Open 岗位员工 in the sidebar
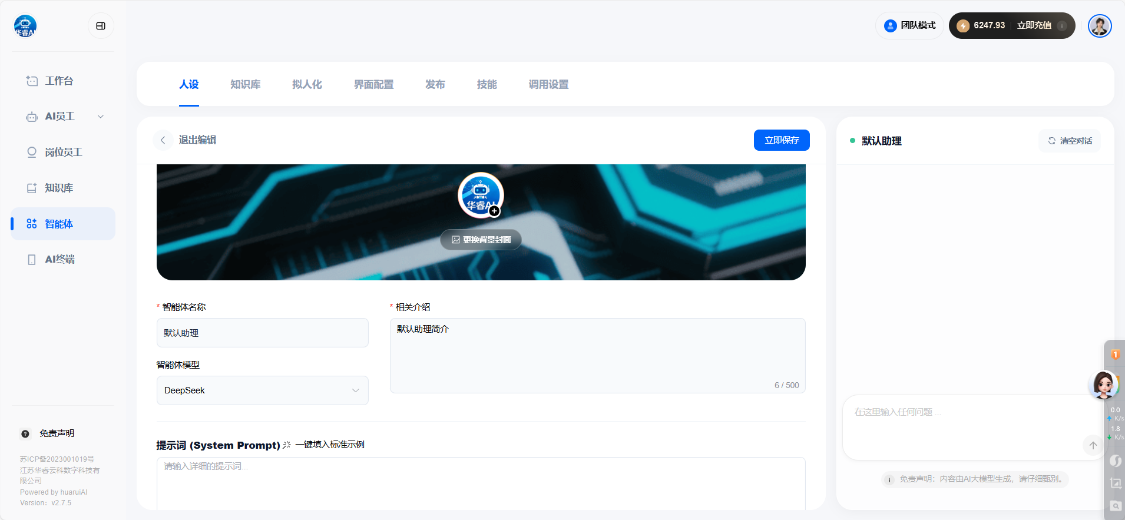 coord(63,153)
